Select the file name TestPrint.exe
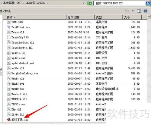The image size is (151, 125). (x=21, y=27)
